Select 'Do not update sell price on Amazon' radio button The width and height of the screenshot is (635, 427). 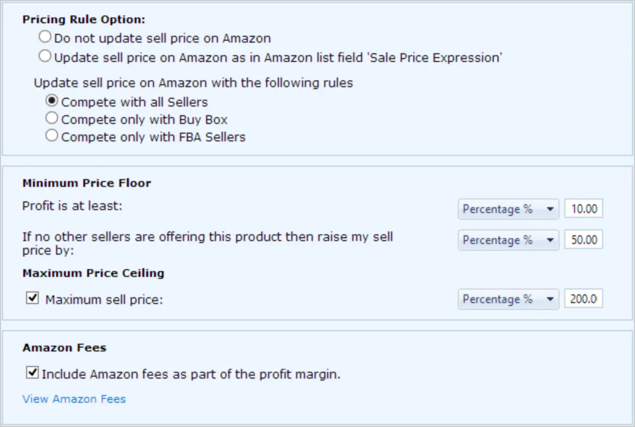click(46, 37)
